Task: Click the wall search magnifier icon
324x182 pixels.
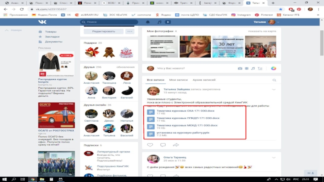Action: coord(274,80)
